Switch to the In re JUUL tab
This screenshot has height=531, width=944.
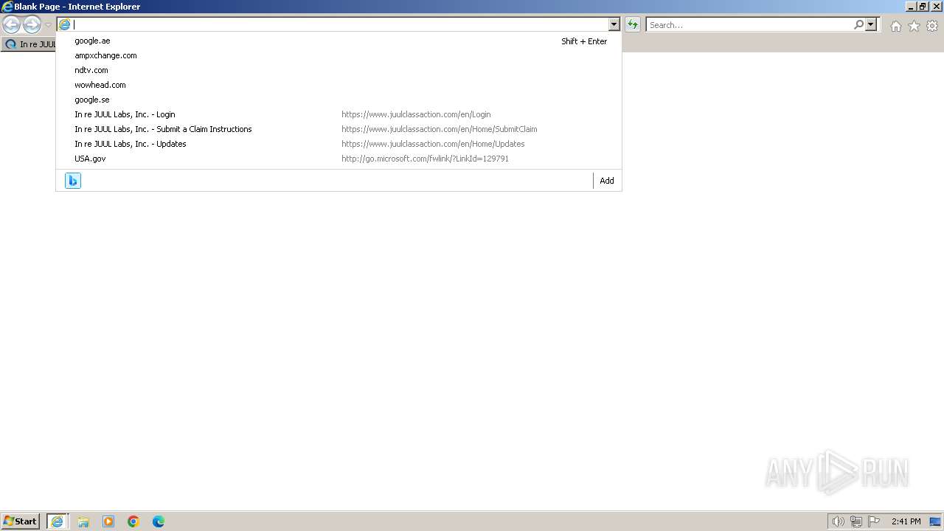[x=29, y=44]
